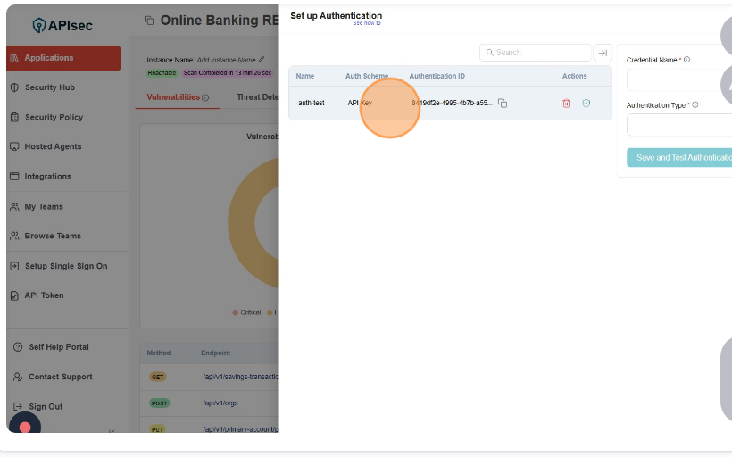The width and height of the screenshot is (732, 457).
Task: Click the green shield icon for auth-test
Action: [x=586, y=104]
